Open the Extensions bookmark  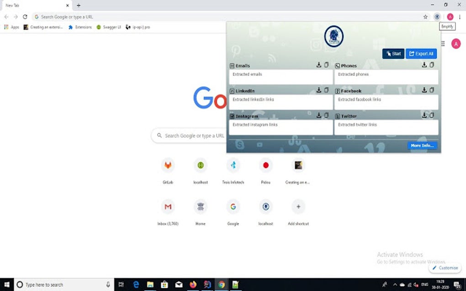coord(80,27)
